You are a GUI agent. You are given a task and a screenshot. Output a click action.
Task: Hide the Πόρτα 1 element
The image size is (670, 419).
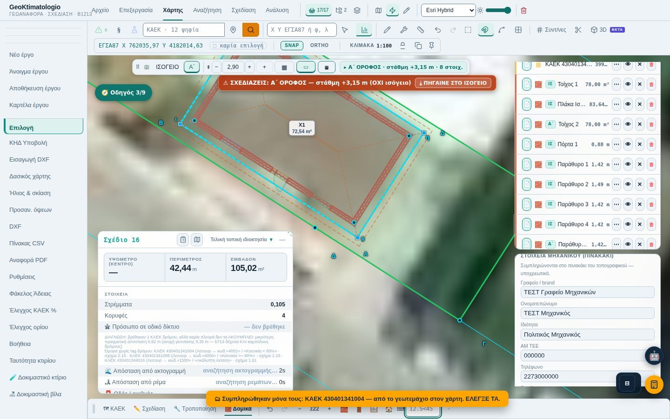(x=628, y=144)
